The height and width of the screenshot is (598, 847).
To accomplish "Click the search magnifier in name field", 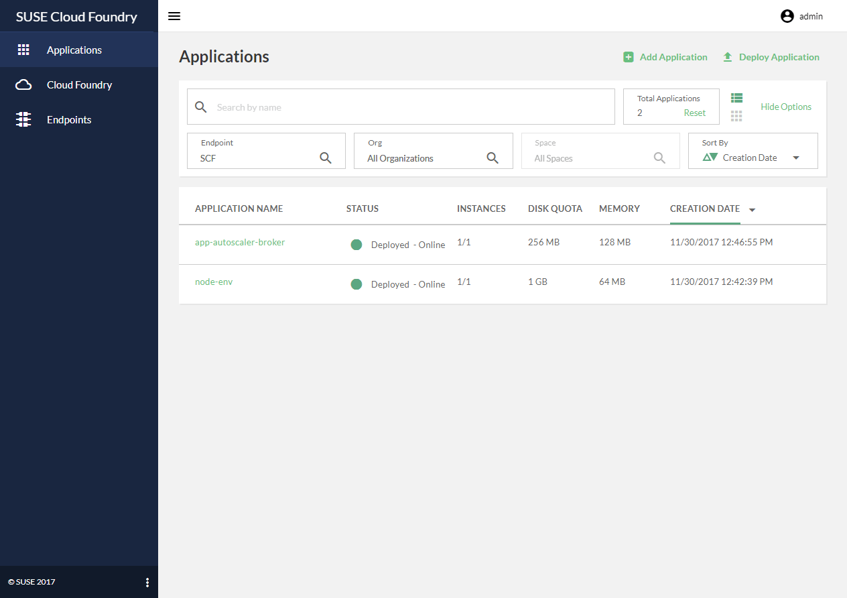I will pyautogui.click(x=200, y=107).
